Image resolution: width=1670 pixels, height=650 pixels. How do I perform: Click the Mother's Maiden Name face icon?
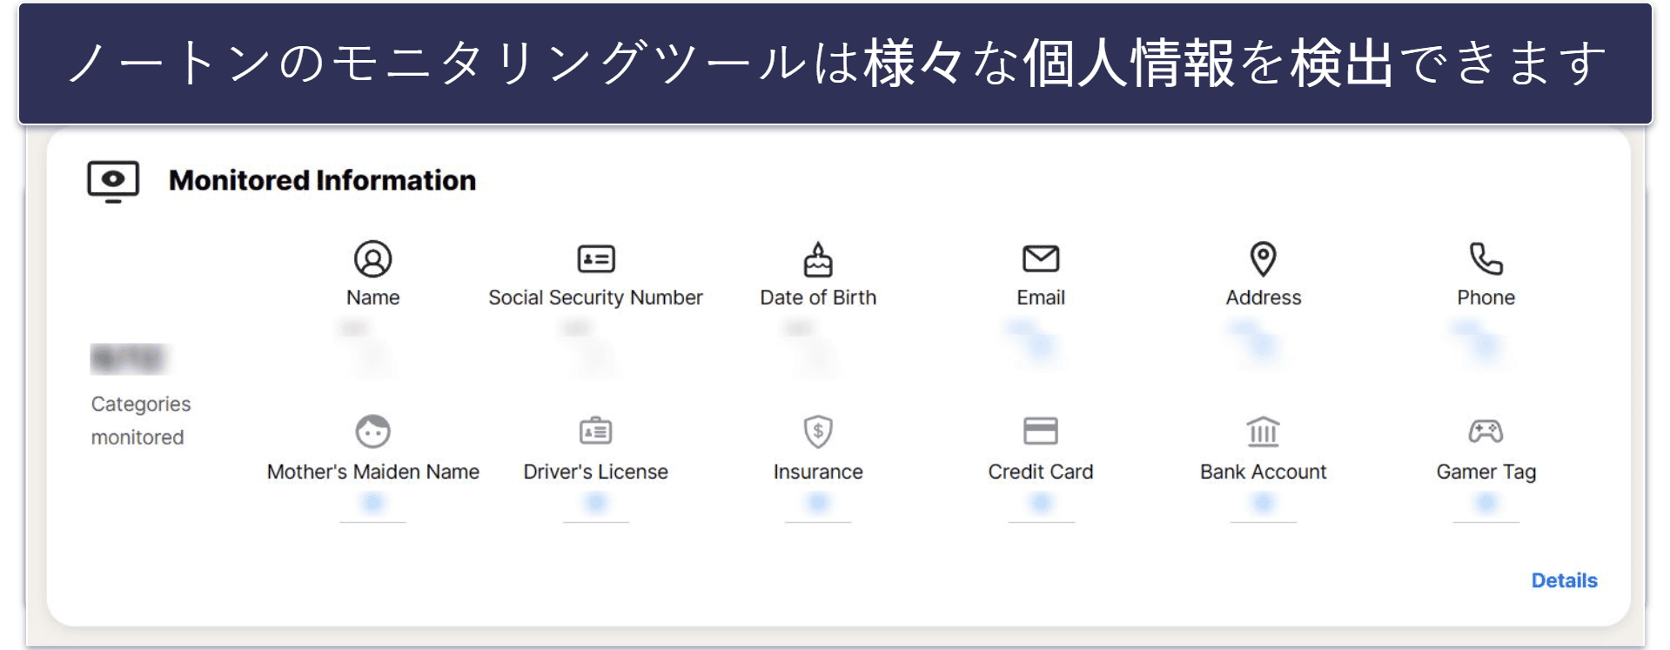[372, 431]
